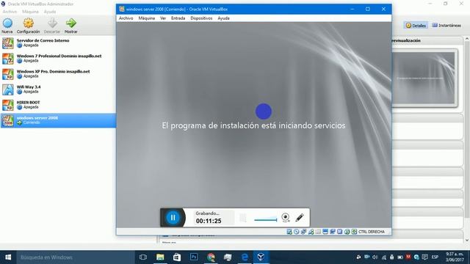Click the recording time 00:11:25
The image size is (470, 264).
(209, 221)
